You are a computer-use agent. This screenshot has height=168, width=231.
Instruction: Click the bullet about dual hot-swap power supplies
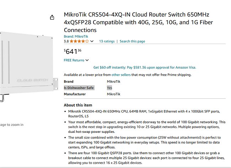pos(147,127)
